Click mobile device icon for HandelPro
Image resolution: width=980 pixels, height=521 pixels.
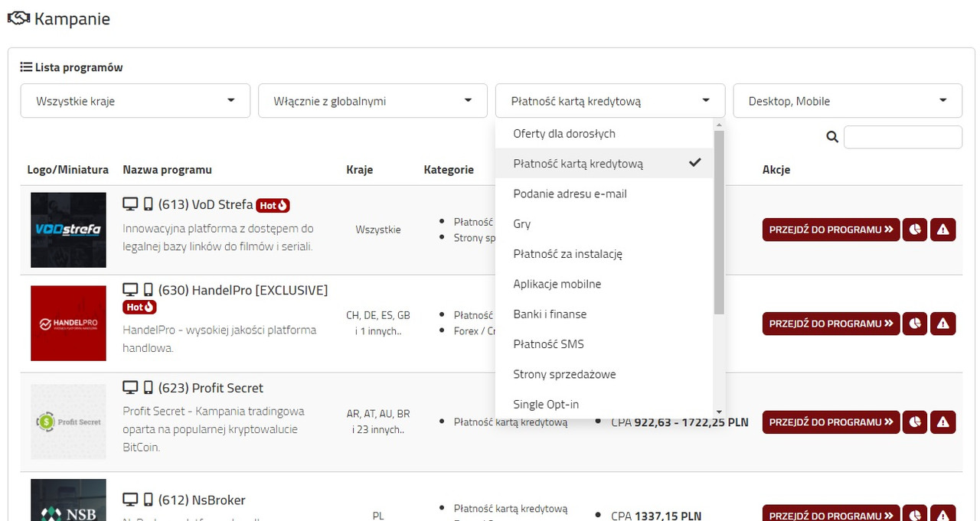coord(149,290)
